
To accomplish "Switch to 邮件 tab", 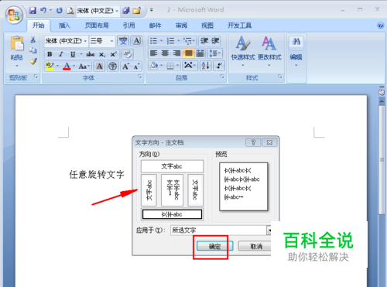I will click(155, 26).
